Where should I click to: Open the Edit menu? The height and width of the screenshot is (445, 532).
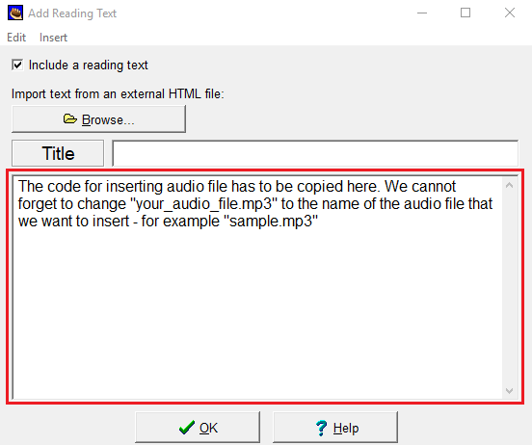(x=16, y=38)
